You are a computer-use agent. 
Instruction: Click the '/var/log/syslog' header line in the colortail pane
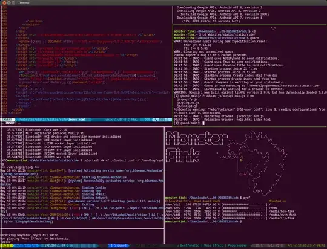click(x=19, y=167)
